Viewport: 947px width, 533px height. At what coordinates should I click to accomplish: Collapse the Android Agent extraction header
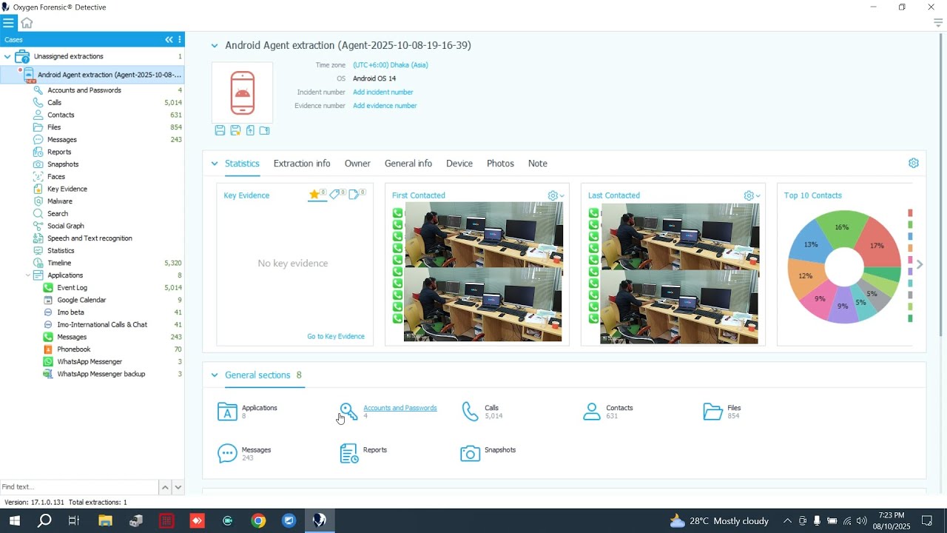point(215,46)
